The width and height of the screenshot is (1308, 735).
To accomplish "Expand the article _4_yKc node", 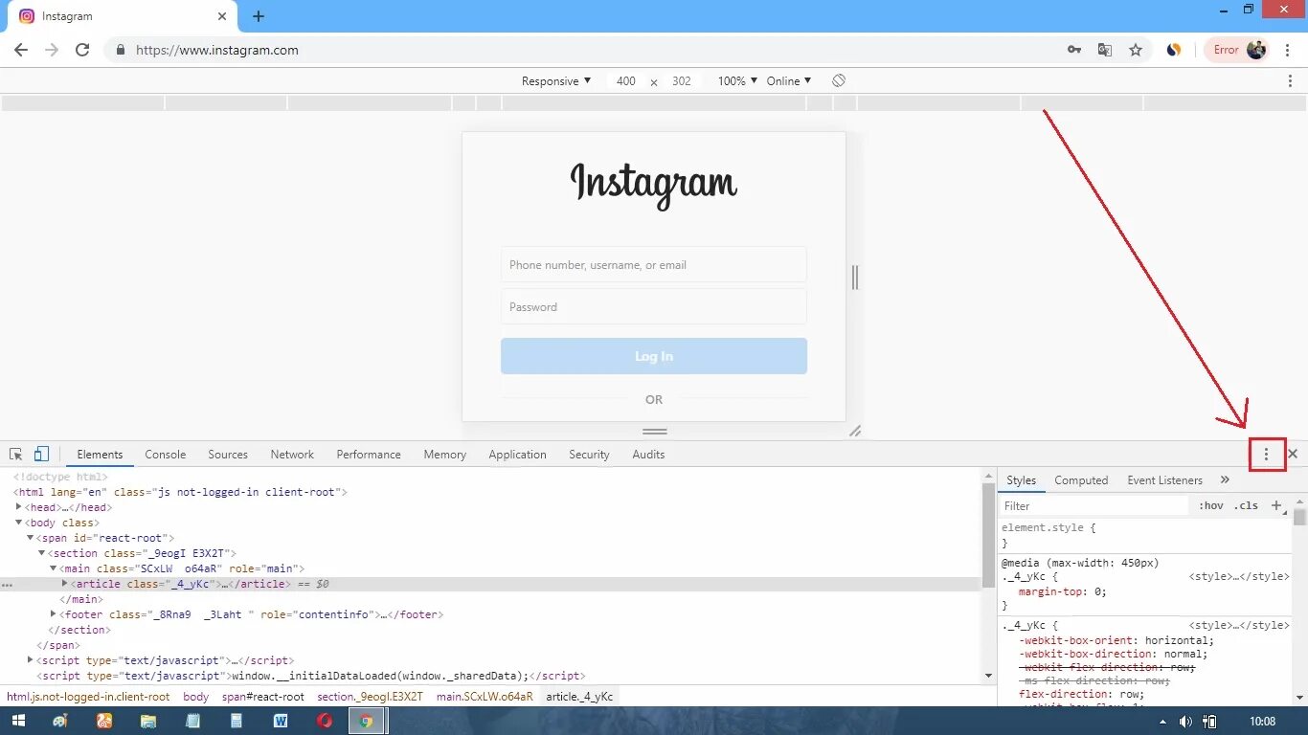I will pyautogui.click(x=65, y=584).
